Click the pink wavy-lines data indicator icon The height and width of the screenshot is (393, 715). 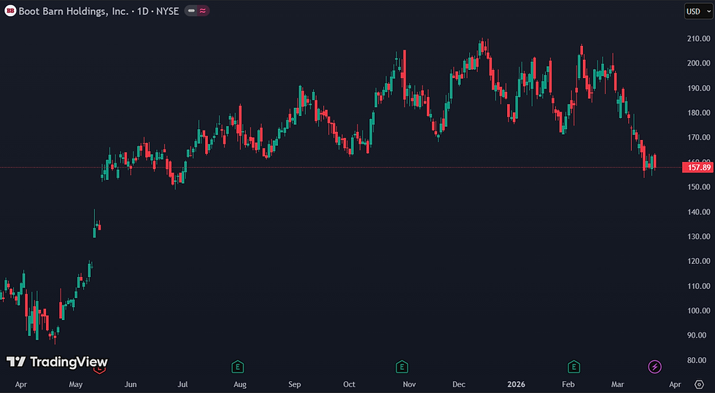pos(203,11)
